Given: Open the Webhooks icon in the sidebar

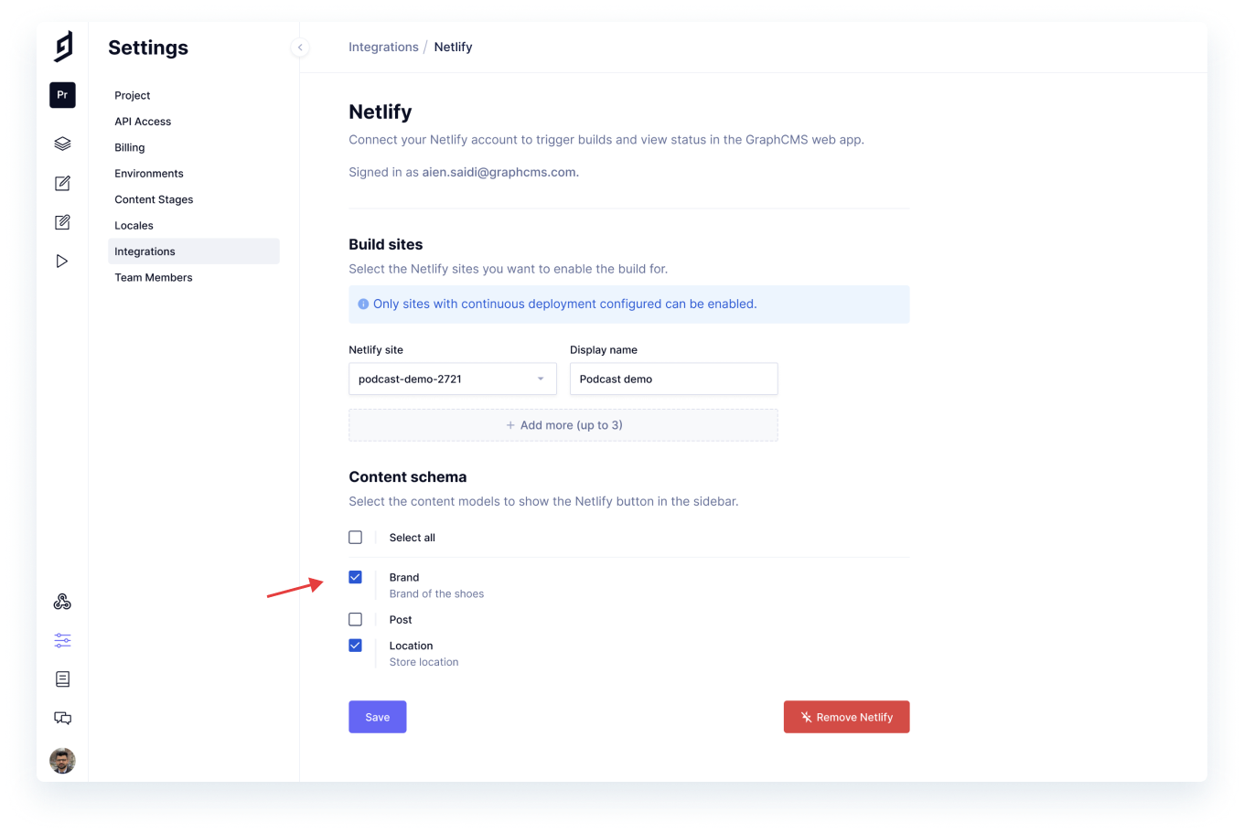Looking at the screenshot, I should coord(62,601).
